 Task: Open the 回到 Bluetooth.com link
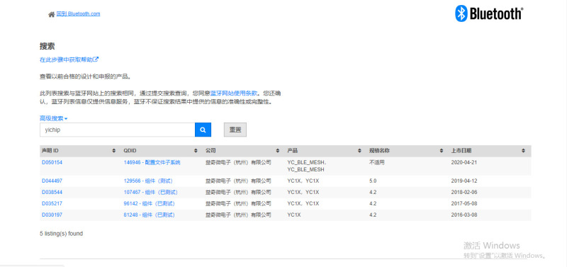pyautogui.click(x=78, y=13)
